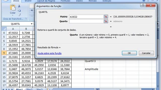Click the borders icon below bold

click(32, 15)
